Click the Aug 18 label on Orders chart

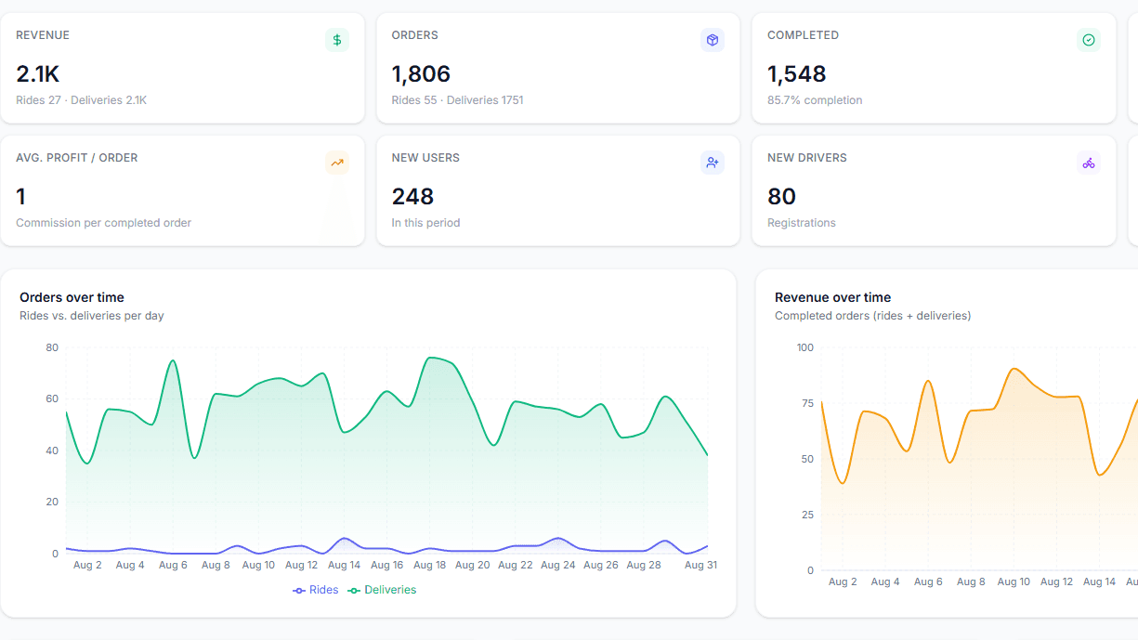point(429,565)
